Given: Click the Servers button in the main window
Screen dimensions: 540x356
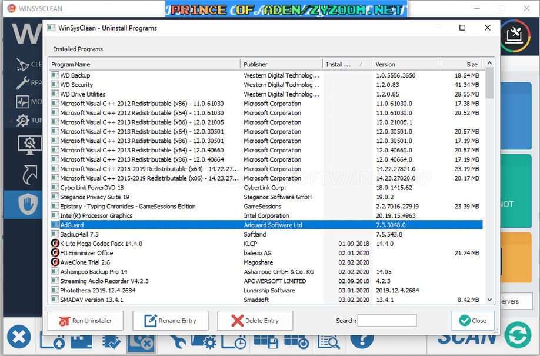Looking at the screenshot, I should pyautogui.click(x=516, y=301).
